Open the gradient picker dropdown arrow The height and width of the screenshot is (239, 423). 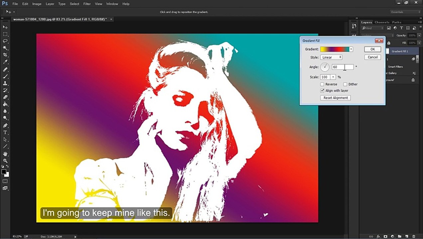pos(351,49)
